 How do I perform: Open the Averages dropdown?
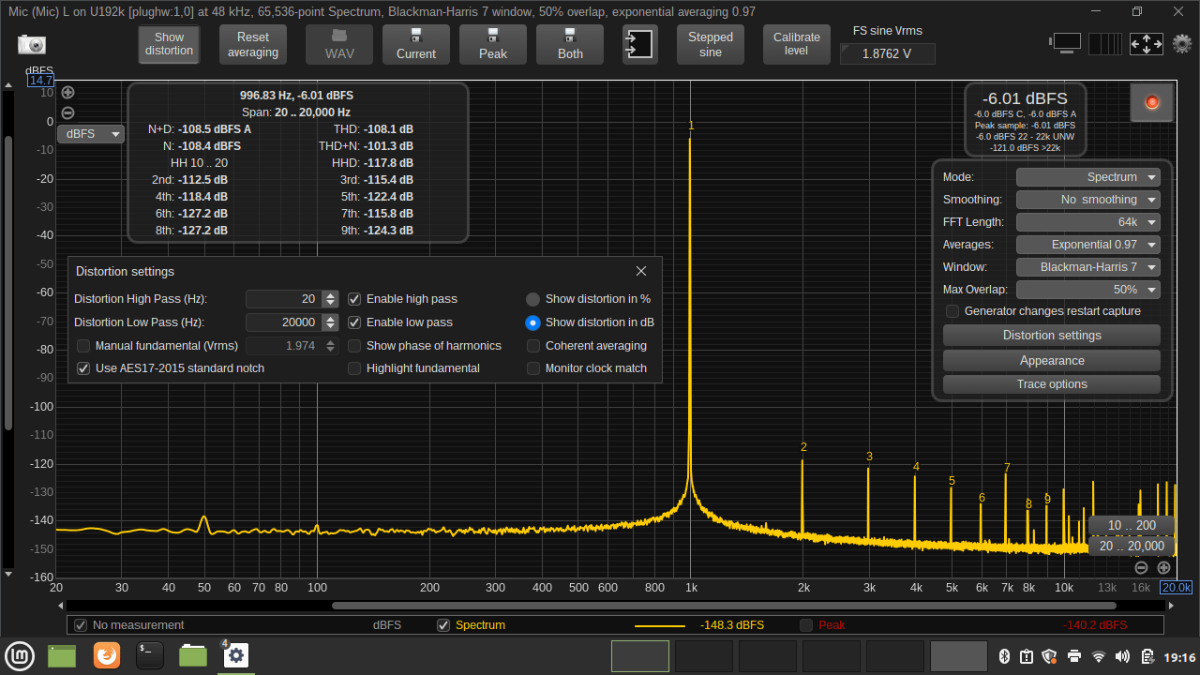click(x=1088, y=245)
